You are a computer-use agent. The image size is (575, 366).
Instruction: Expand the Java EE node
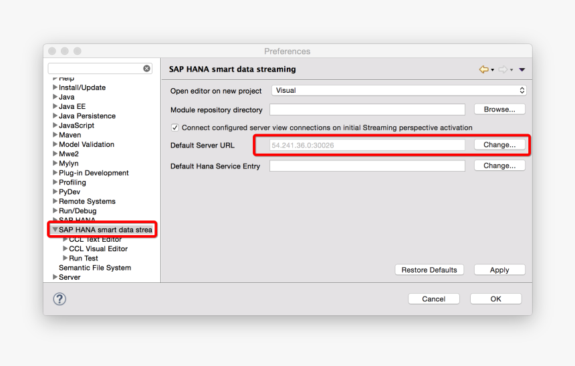[55, 106]
